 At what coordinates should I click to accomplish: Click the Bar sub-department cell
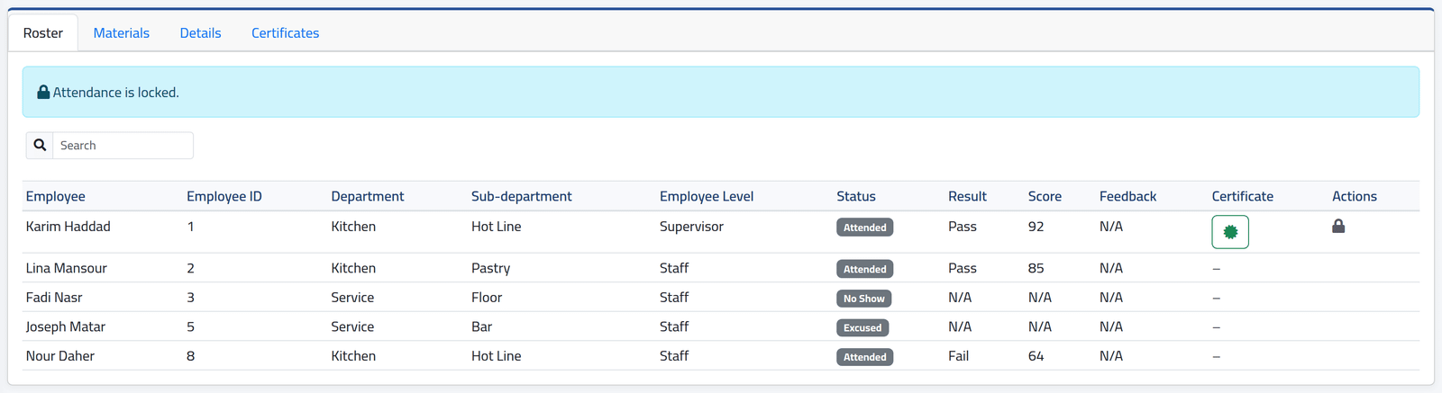[482, 326]
